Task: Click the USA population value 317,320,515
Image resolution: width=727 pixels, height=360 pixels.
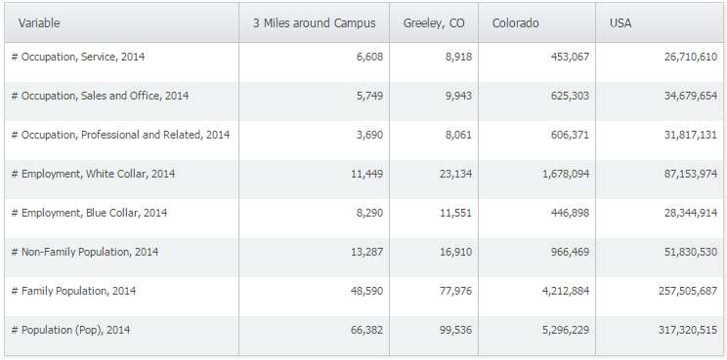Action: pos(688,330)
